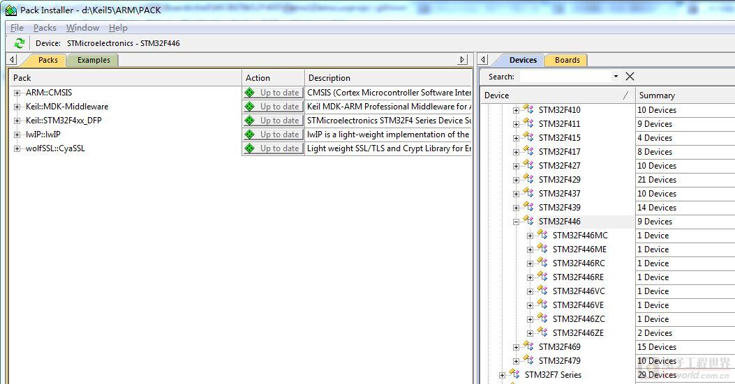Click the chip icon beside STM32F411
The height and width of the screenshot is (384, 735).
(x=528, y=123)
